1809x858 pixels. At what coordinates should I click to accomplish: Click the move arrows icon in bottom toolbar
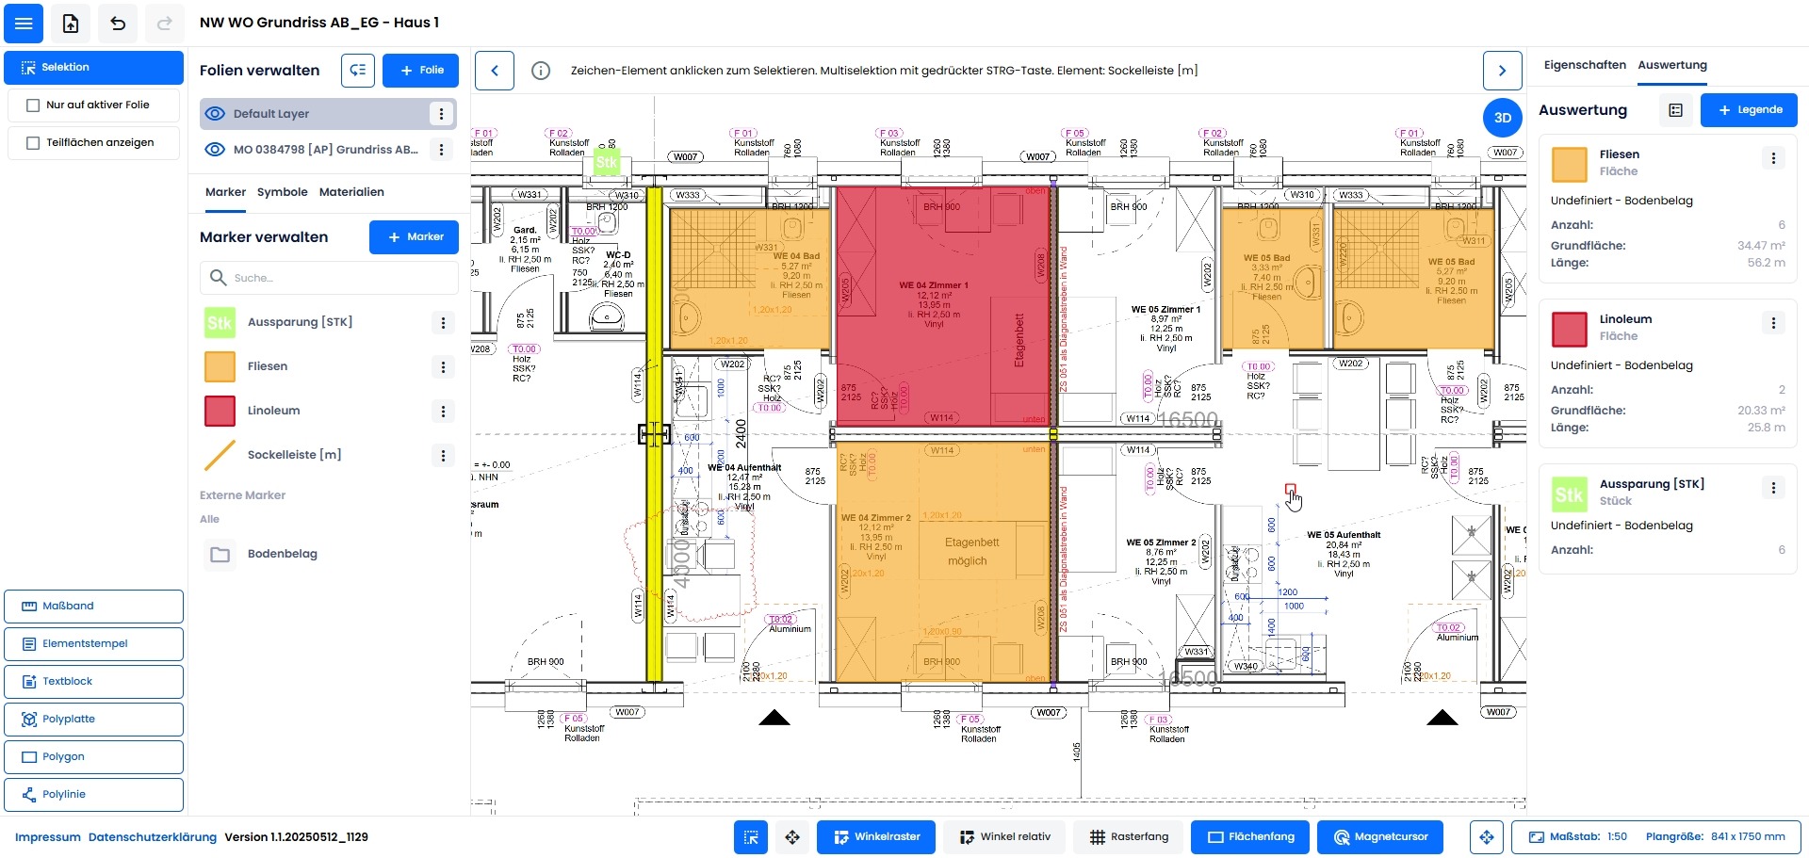[792, 837]
